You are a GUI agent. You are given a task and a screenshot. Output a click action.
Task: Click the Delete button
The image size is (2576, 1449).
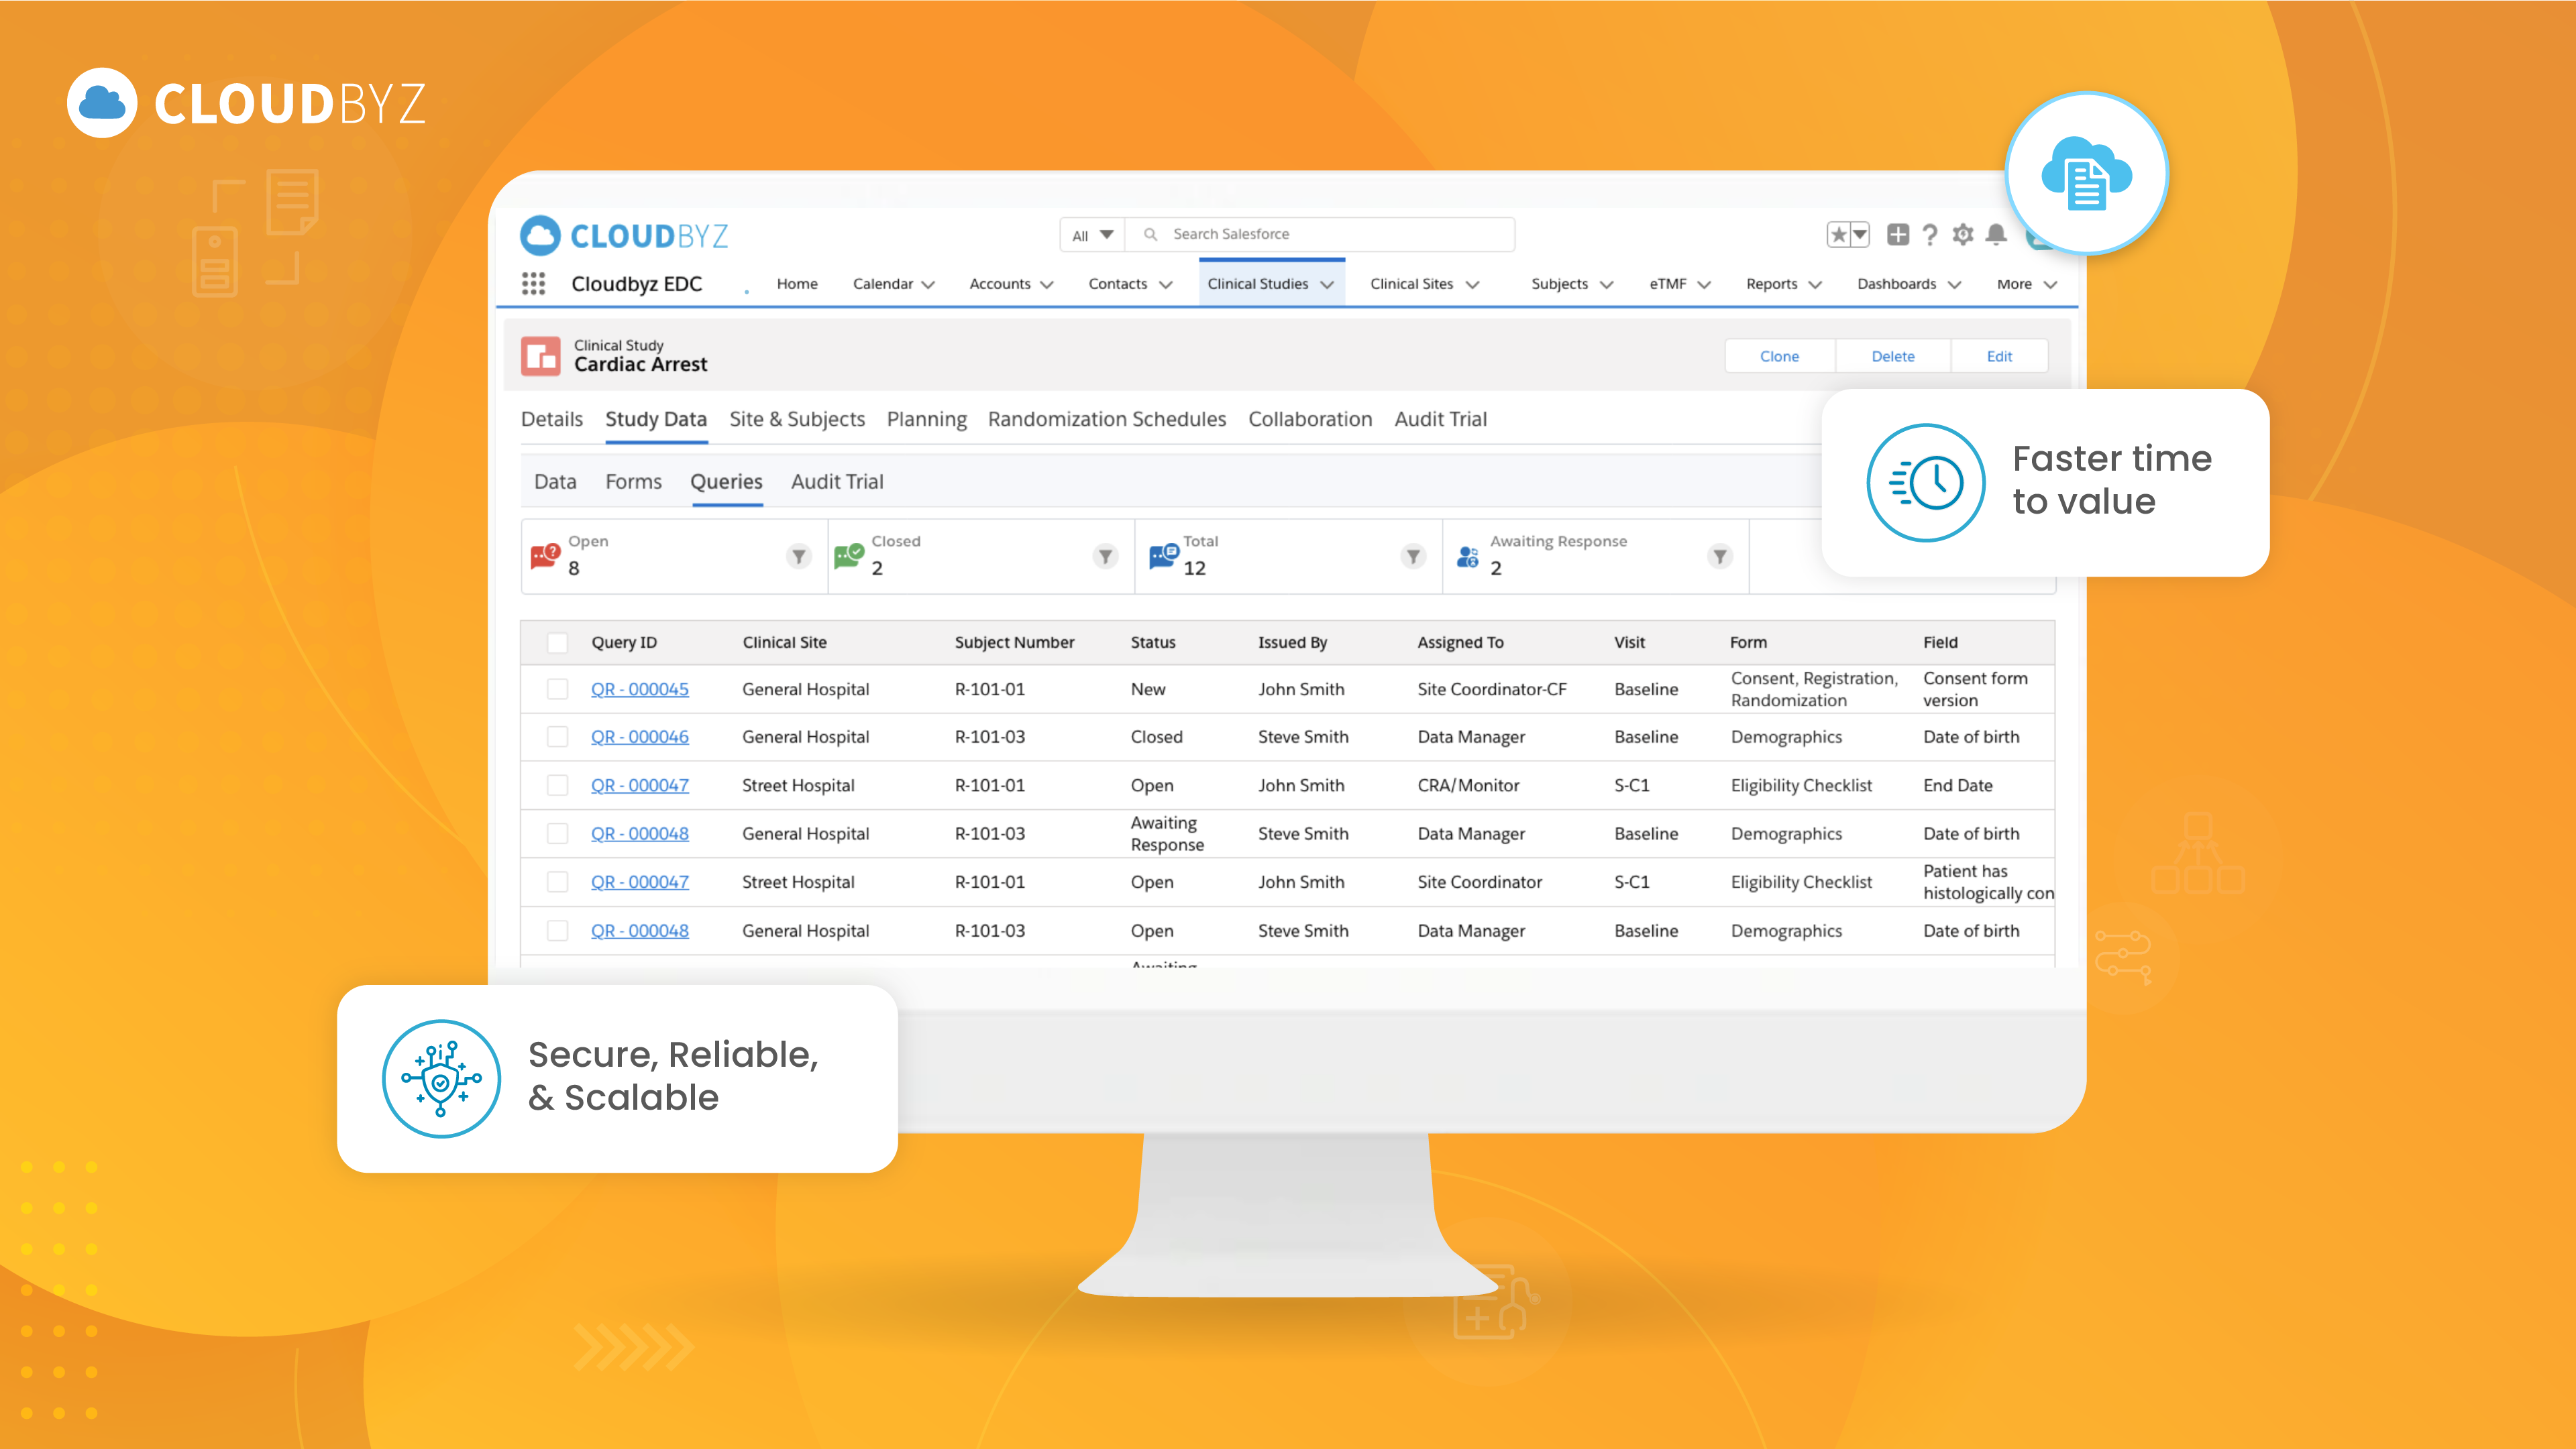pos(1893,357)
